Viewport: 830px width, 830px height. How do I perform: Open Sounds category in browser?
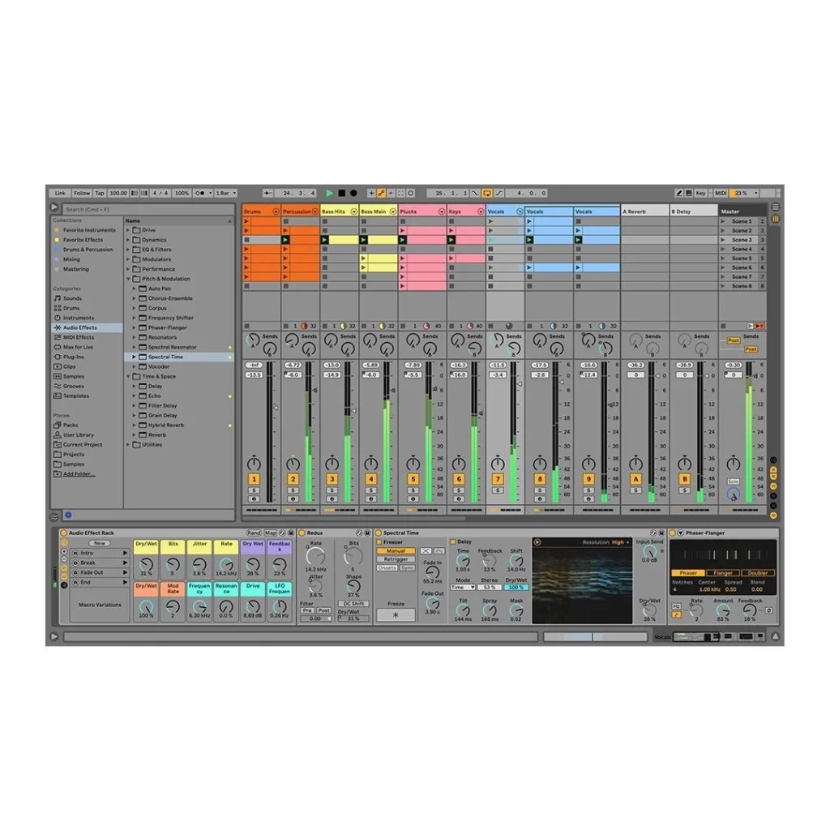(72, 298)
